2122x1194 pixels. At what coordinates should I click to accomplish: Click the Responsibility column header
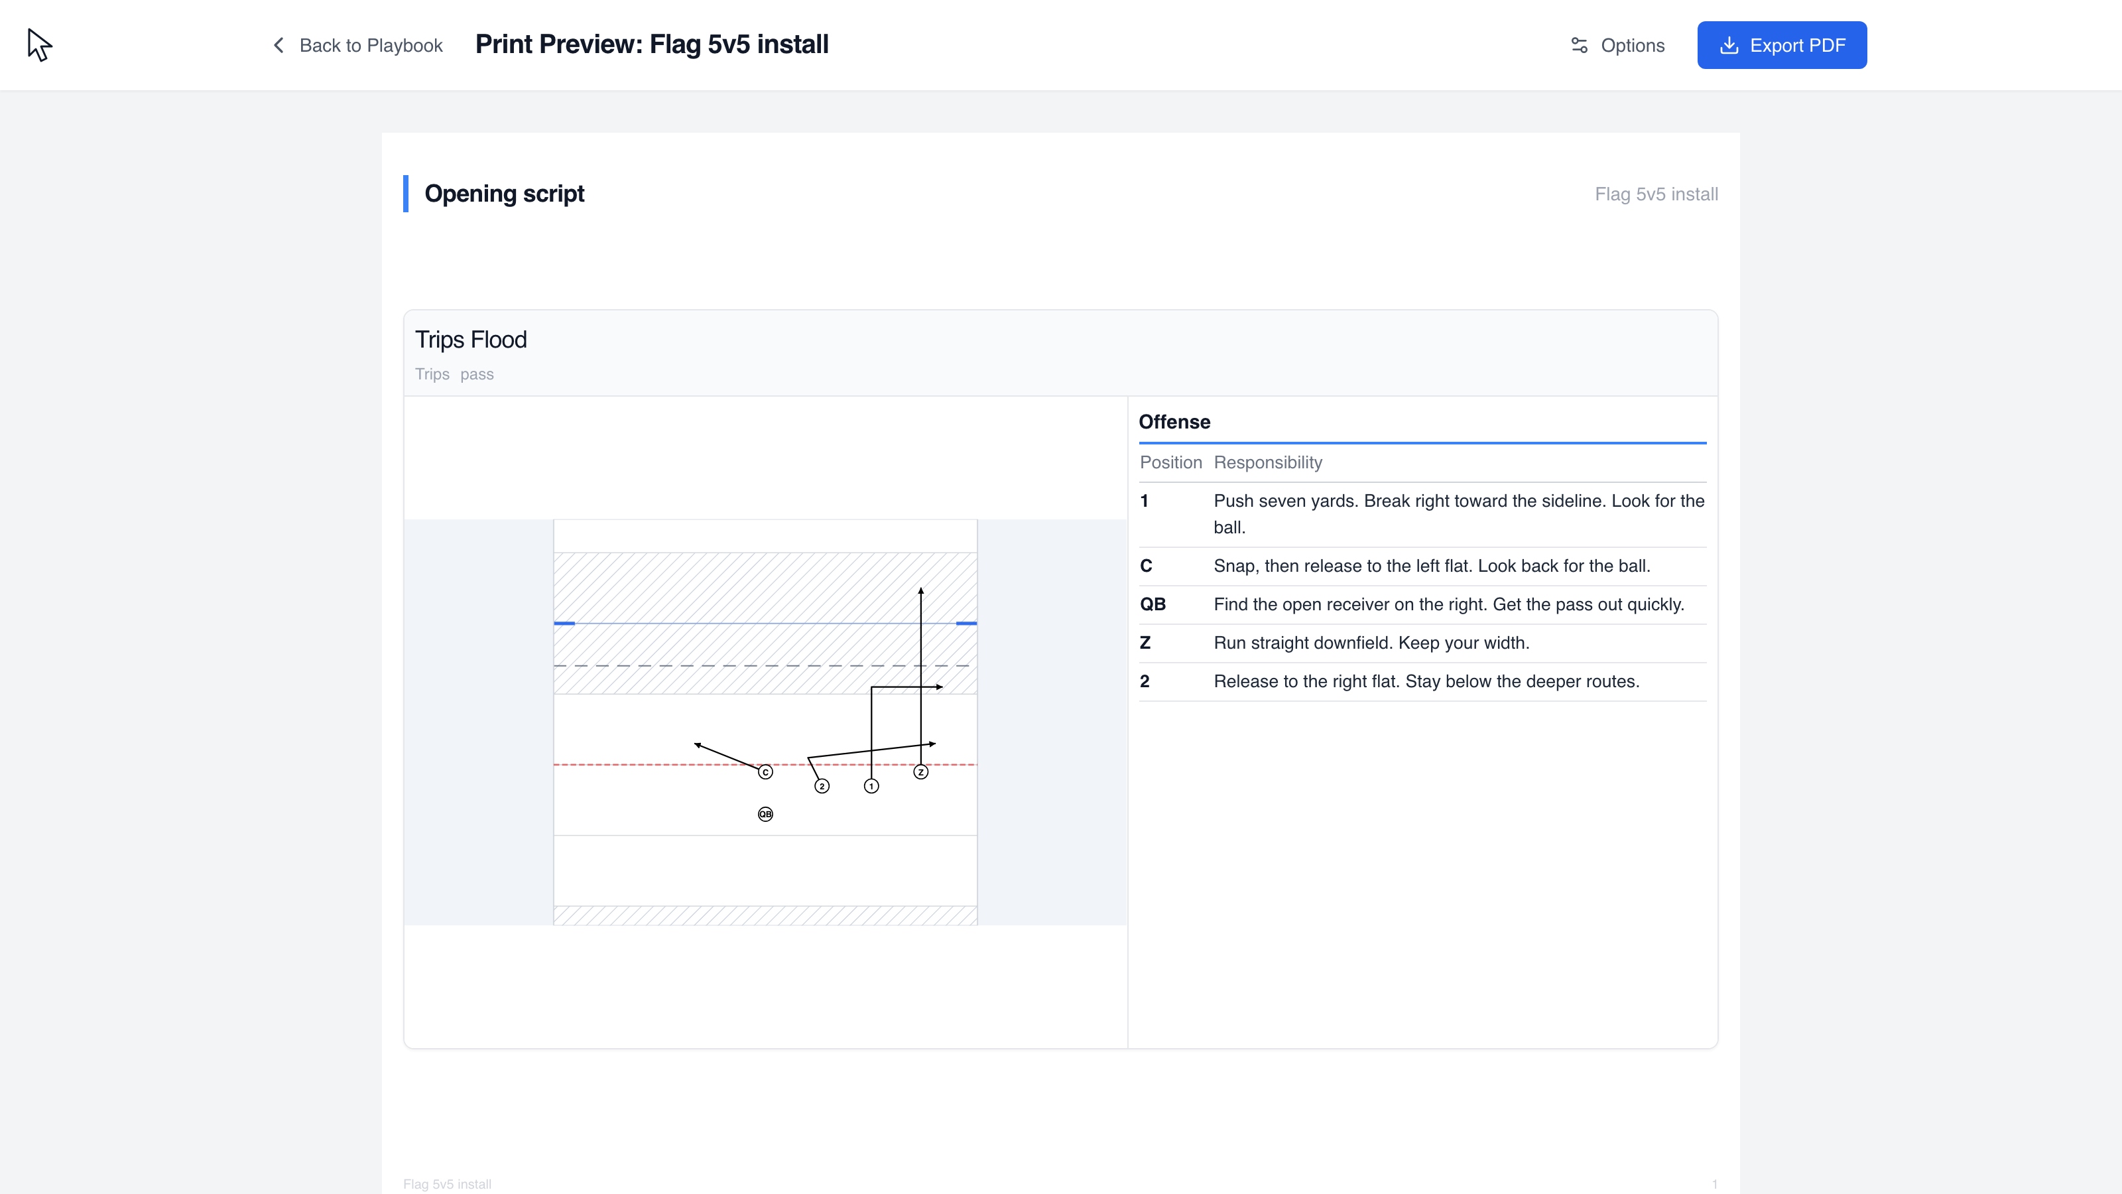1268,462
